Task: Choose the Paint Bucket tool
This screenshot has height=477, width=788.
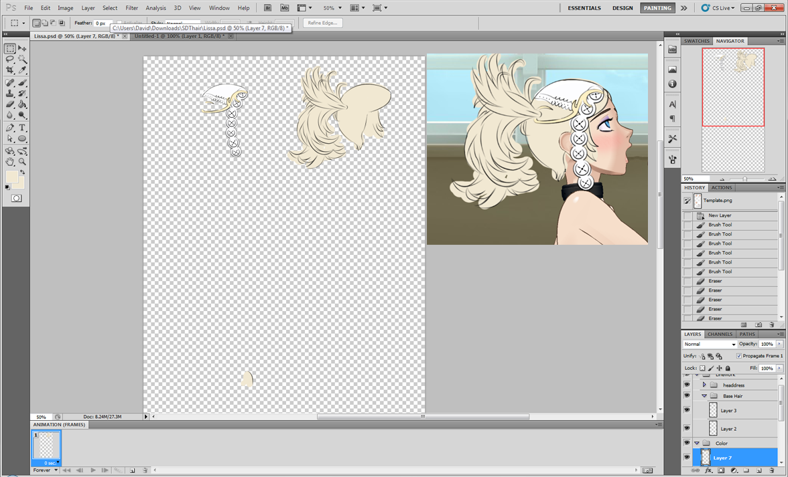Action: 22,104
